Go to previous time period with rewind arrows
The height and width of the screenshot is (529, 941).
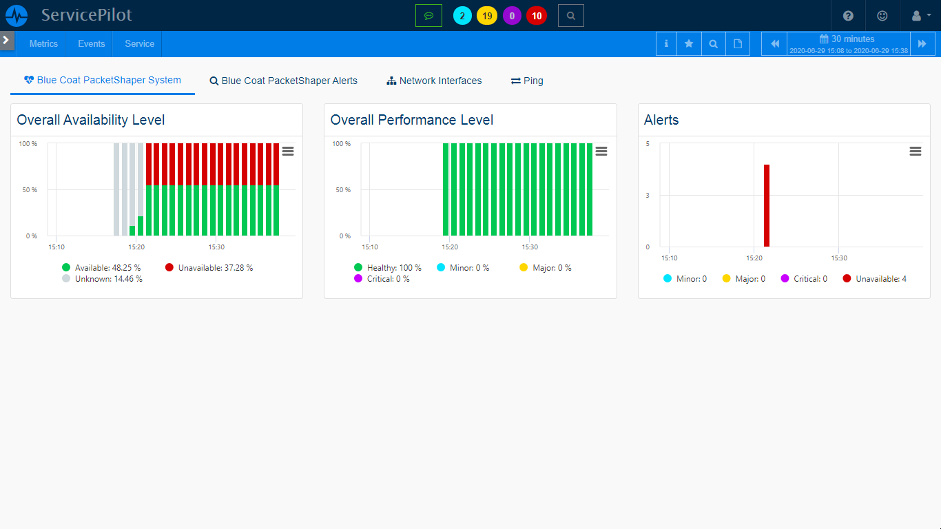(x=774, y=44)
